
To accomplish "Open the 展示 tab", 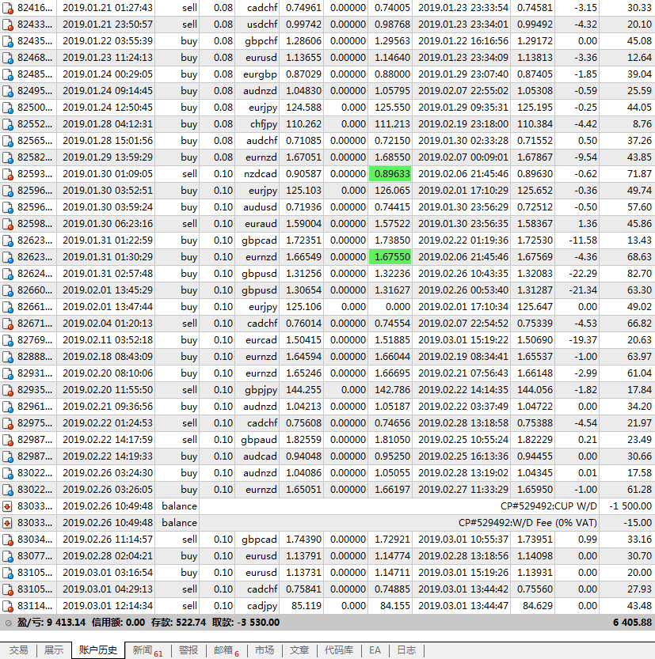I will (54, 650).
